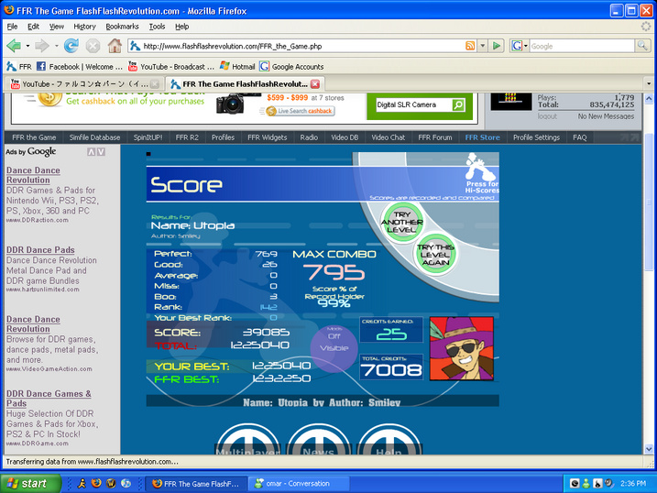The image size is (657, 493).
Task: Open the Bookmarks menu
Action: tap(122, 27)
